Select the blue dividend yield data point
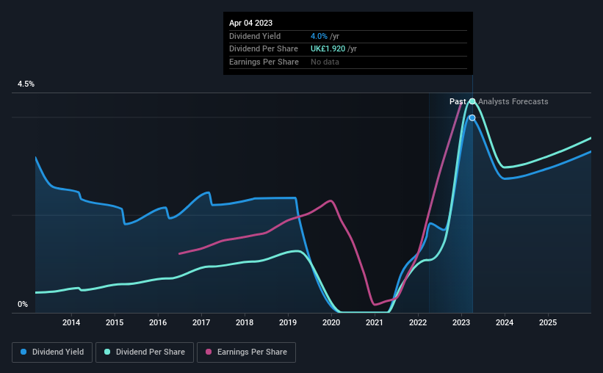This screenshot has height=373, width=603. 472,117
